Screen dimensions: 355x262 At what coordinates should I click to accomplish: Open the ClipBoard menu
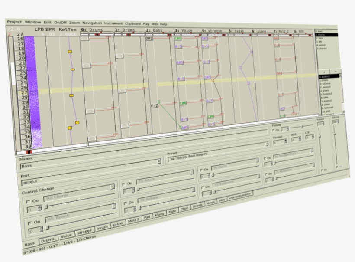(x=132, y=23)
